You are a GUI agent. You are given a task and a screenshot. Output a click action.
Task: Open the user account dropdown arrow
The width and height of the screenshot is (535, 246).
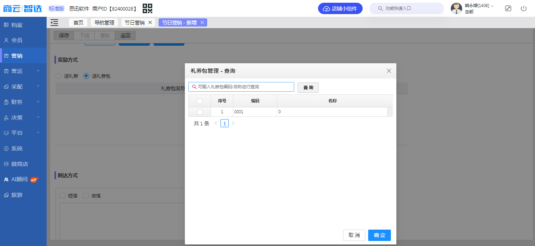[x=492, y=6]
